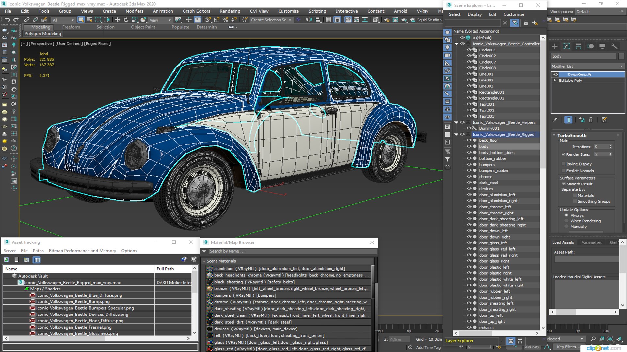
Task: Hide the Circle001 object via eye icon
Action: 469,50
